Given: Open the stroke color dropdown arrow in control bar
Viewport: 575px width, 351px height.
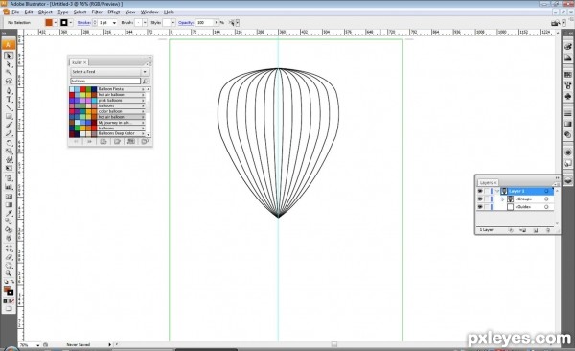Looking at the screenshot, I should (x=71, y=23).
